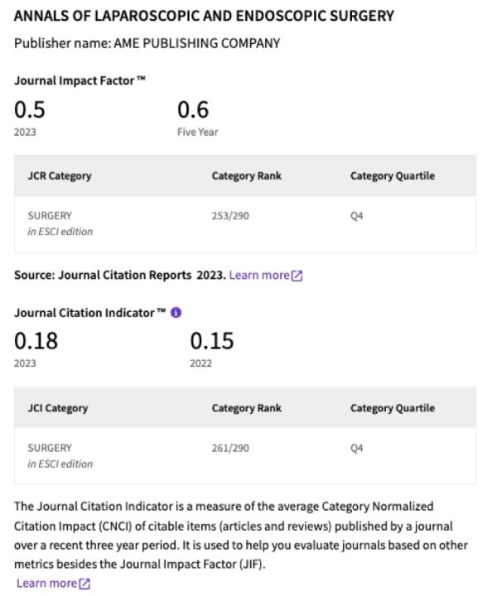Screen dimensions: 497x596
Task: Click the Five Year impact factor value 0.6
Action: pos(193,109)
